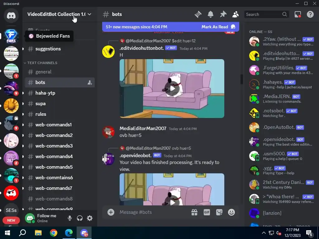
Task: Click .editvideohuttonbot avatar in chat
Action: coord(108,52)
